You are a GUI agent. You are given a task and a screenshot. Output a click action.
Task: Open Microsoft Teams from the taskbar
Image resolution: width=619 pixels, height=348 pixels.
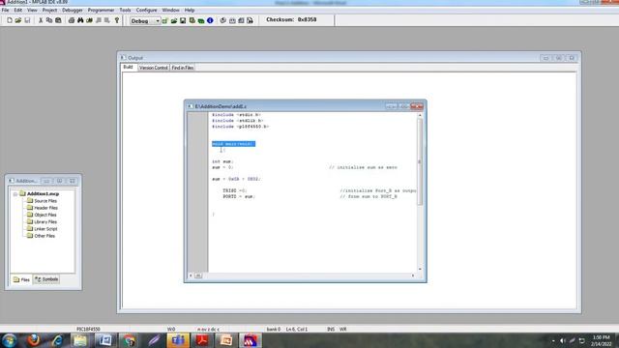[x=178, y=340]
